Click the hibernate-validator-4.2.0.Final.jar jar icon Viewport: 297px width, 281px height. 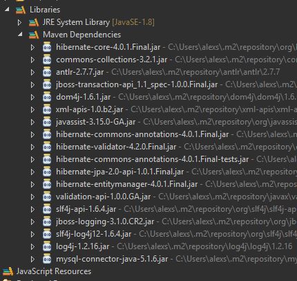tap(47, 147)
